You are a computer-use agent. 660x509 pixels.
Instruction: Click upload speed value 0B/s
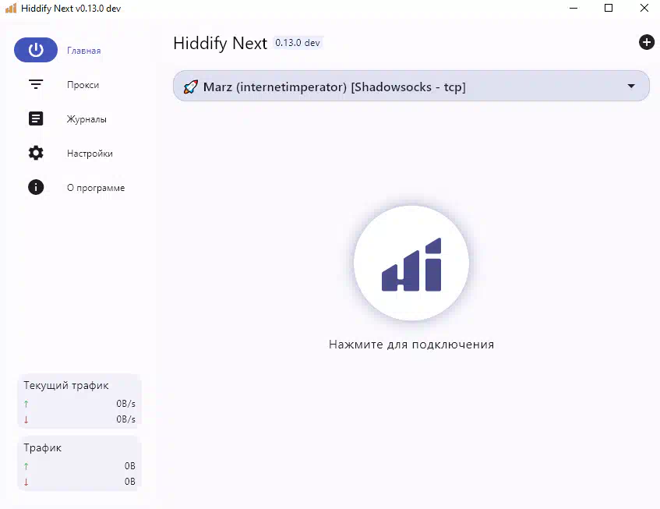pyautogui.click(x=126, y=404)
